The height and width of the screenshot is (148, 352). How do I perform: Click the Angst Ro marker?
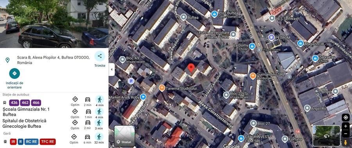point(307,108)
